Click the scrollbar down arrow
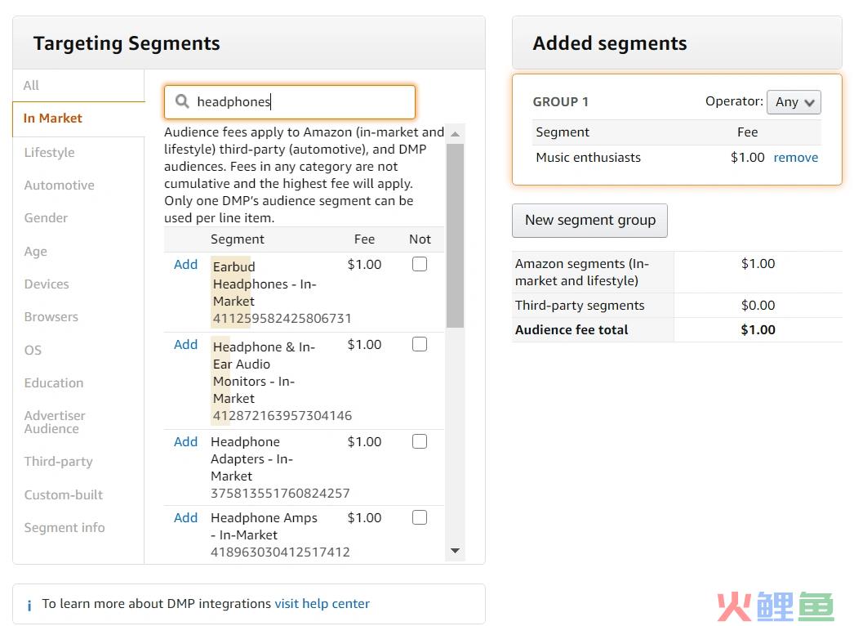854x626 pixels. coord(456,551)
